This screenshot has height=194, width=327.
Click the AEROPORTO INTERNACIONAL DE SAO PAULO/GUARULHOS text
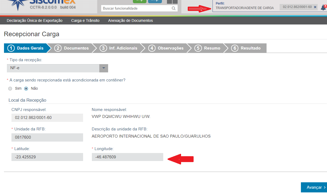click(151, 136)
